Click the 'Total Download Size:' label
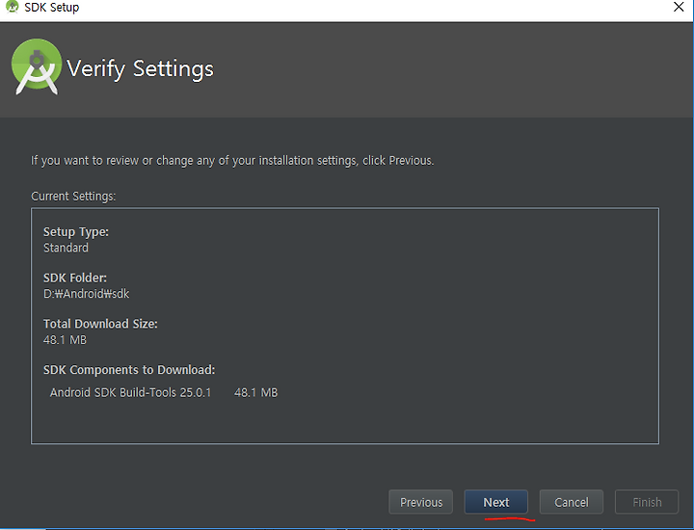This screenshot has width=694, height=530. click(100, 324)
